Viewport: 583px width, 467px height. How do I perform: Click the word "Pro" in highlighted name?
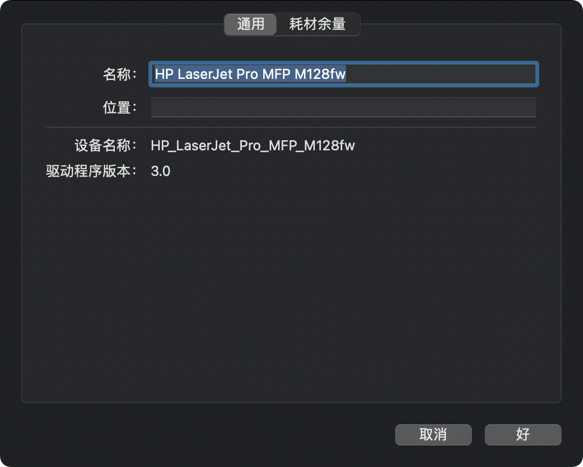(x=248, y=74)
